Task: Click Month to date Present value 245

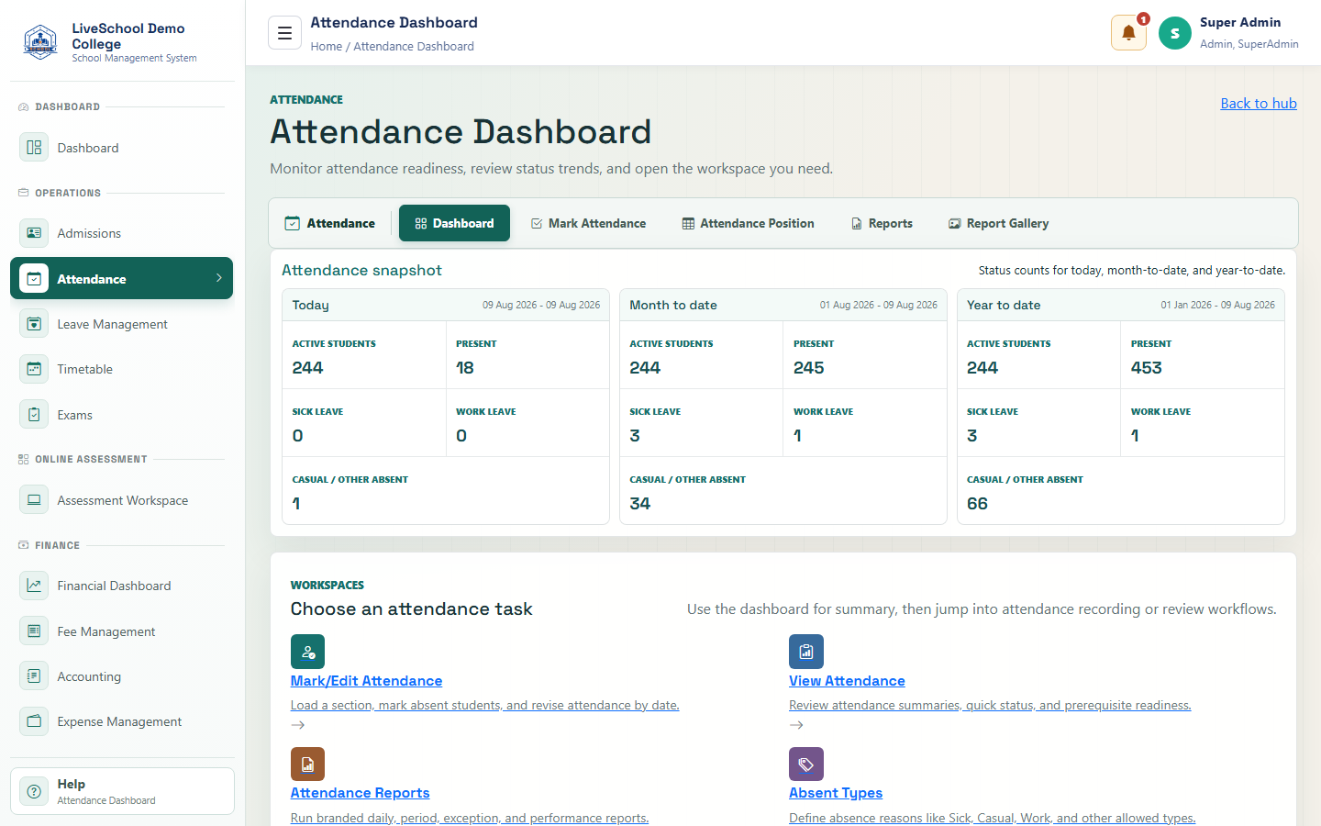Action: pyautogui.click(x=809, y=368)
